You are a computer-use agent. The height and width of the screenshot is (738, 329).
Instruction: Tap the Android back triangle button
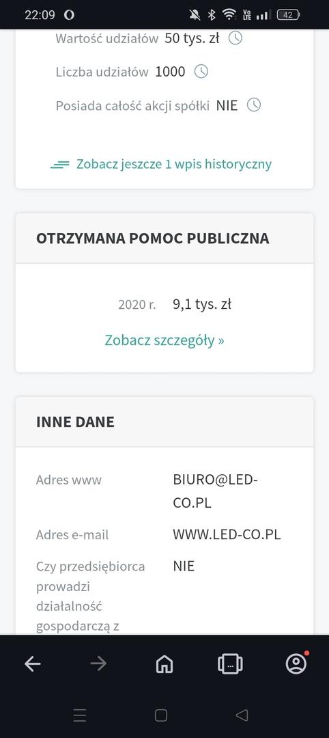coord(242,715)
